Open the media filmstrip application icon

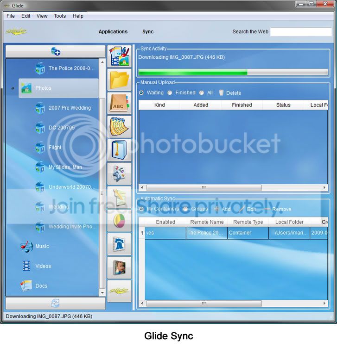(x=120, y=56)
